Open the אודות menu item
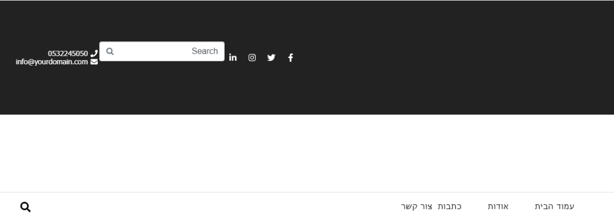 (497, 207)
